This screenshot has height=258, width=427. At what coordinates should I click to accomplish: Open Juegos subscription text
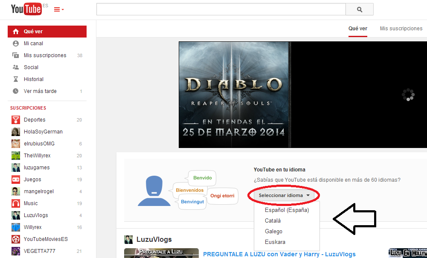tap(32, 180)
